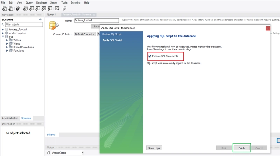
Task: Click the node-complete database icon
Action: (x=7, y=33)
